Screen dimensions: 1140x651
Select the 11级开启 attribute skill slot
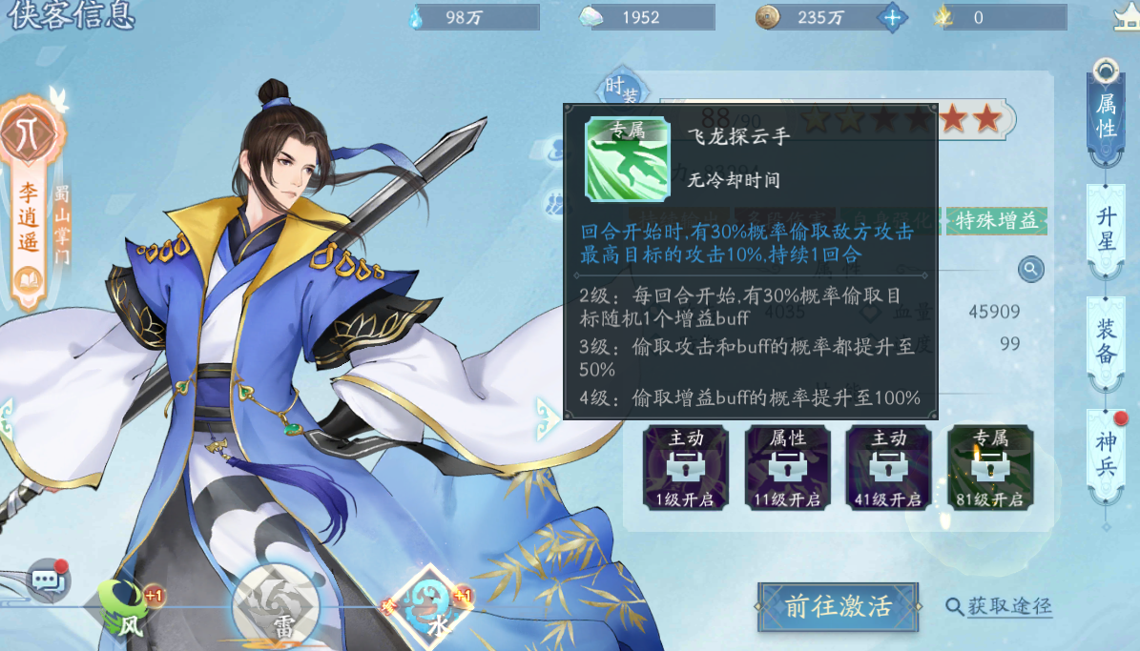point(787,467)
